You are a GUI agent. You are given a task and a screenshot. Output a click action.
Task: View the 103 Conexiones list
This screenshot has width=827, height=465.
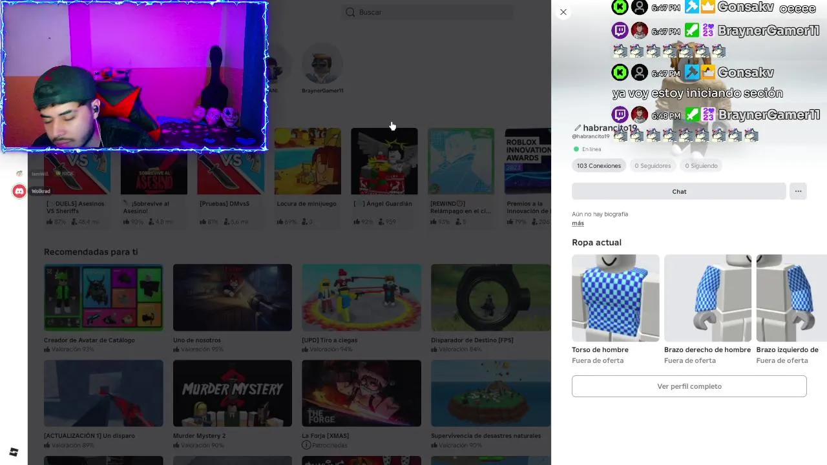tap(599, 166)
